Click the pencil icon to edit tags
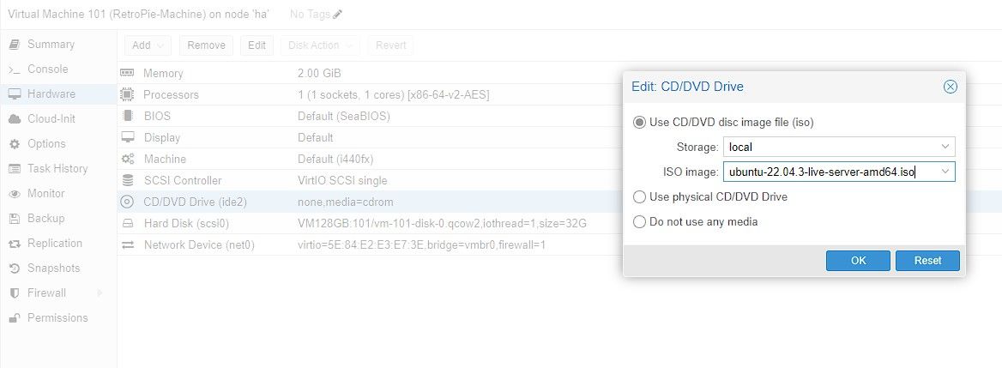Image resolution: width=1002 pixels, height=368 pixels. 337,15
